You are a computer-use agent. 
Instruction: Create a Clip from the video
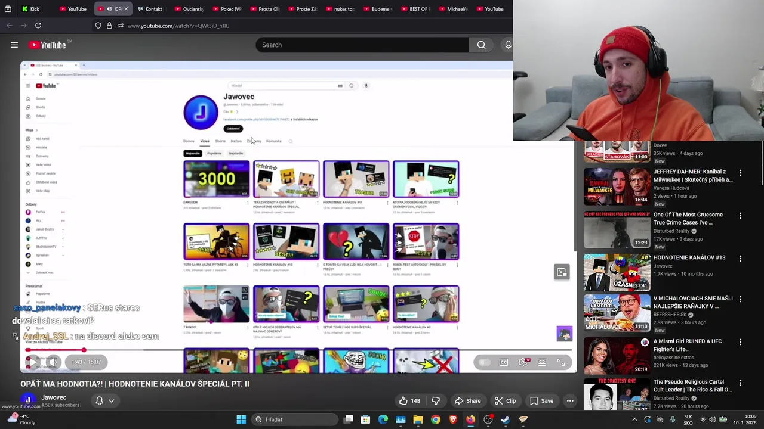[x=505, y=401]
